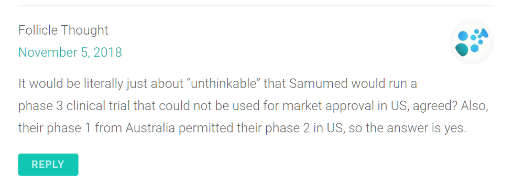Click the Follicle Thought avatar logo
Screen dimensions: 524x193
click(x=472, y=42)
